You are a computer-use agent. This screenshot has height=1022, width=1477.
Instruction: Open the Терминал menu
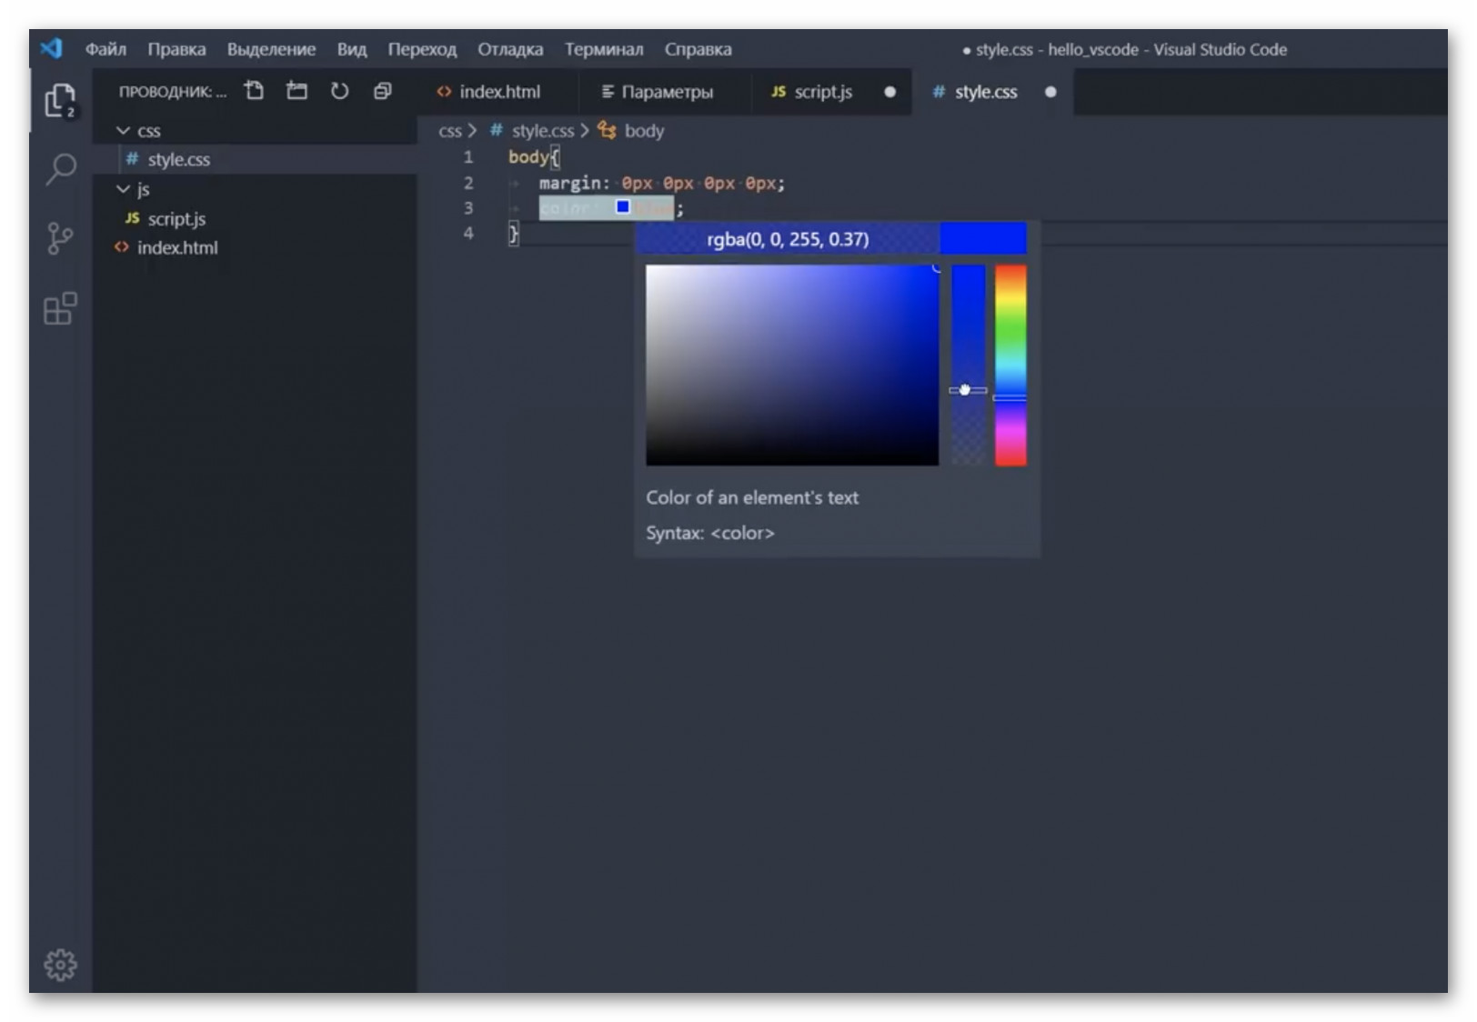coord(604,49)
